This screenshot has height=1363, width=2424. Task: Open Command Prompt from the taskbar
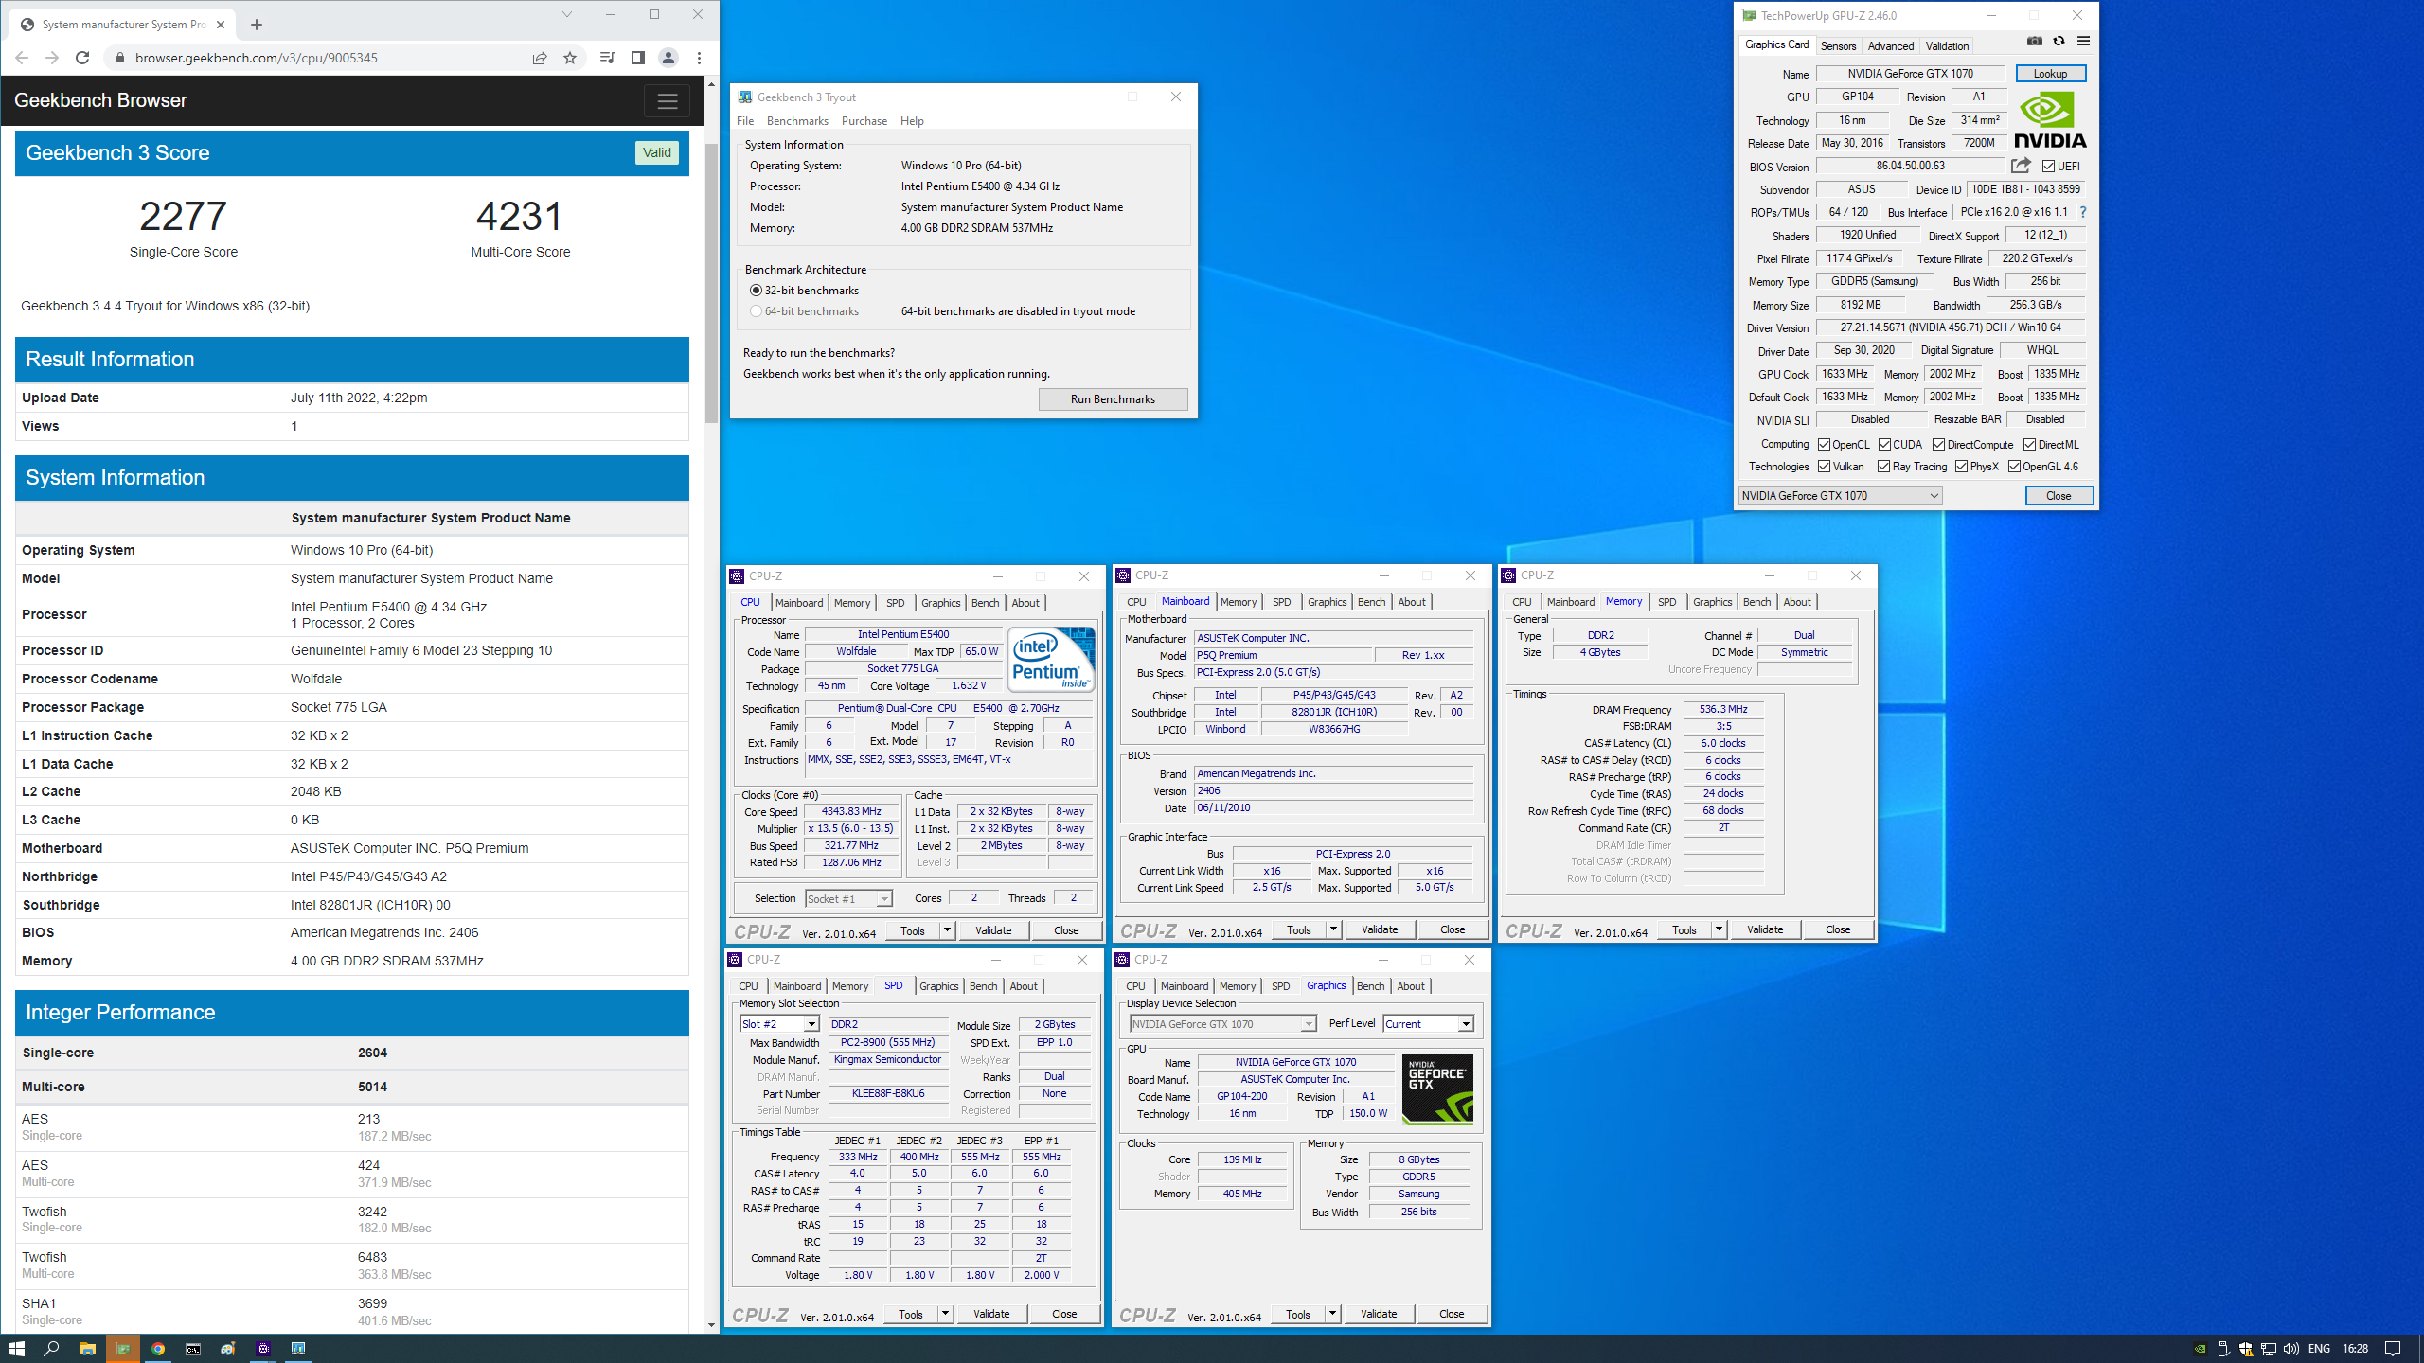pyautogui.click(x=192, y=1348)
